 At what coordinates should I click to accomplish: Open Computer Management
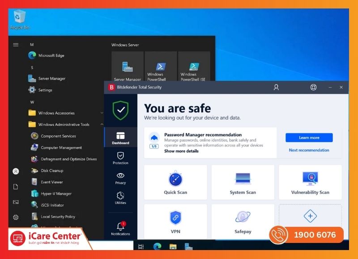57,147
